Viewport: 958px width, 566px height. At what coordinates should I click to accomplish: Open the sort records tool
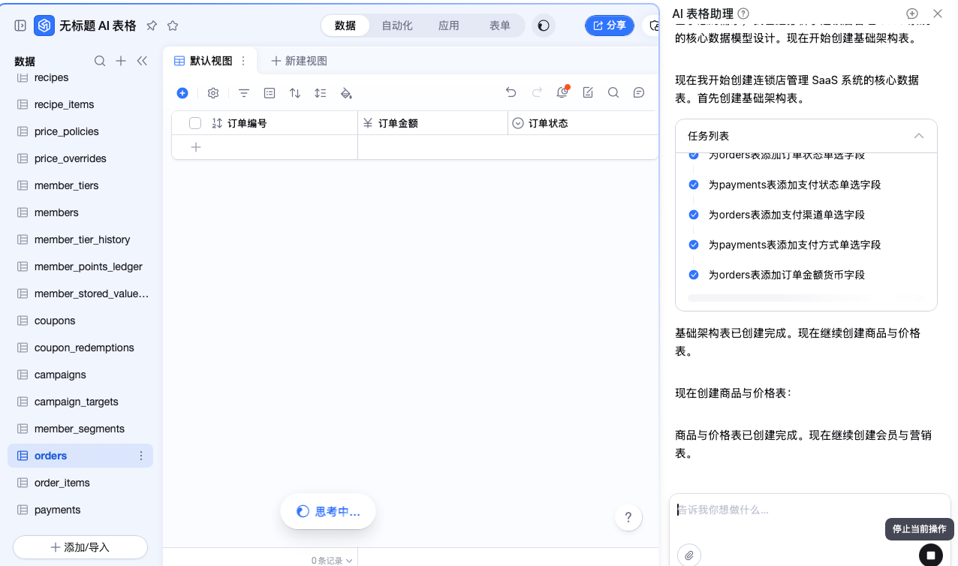click(295, 93)
